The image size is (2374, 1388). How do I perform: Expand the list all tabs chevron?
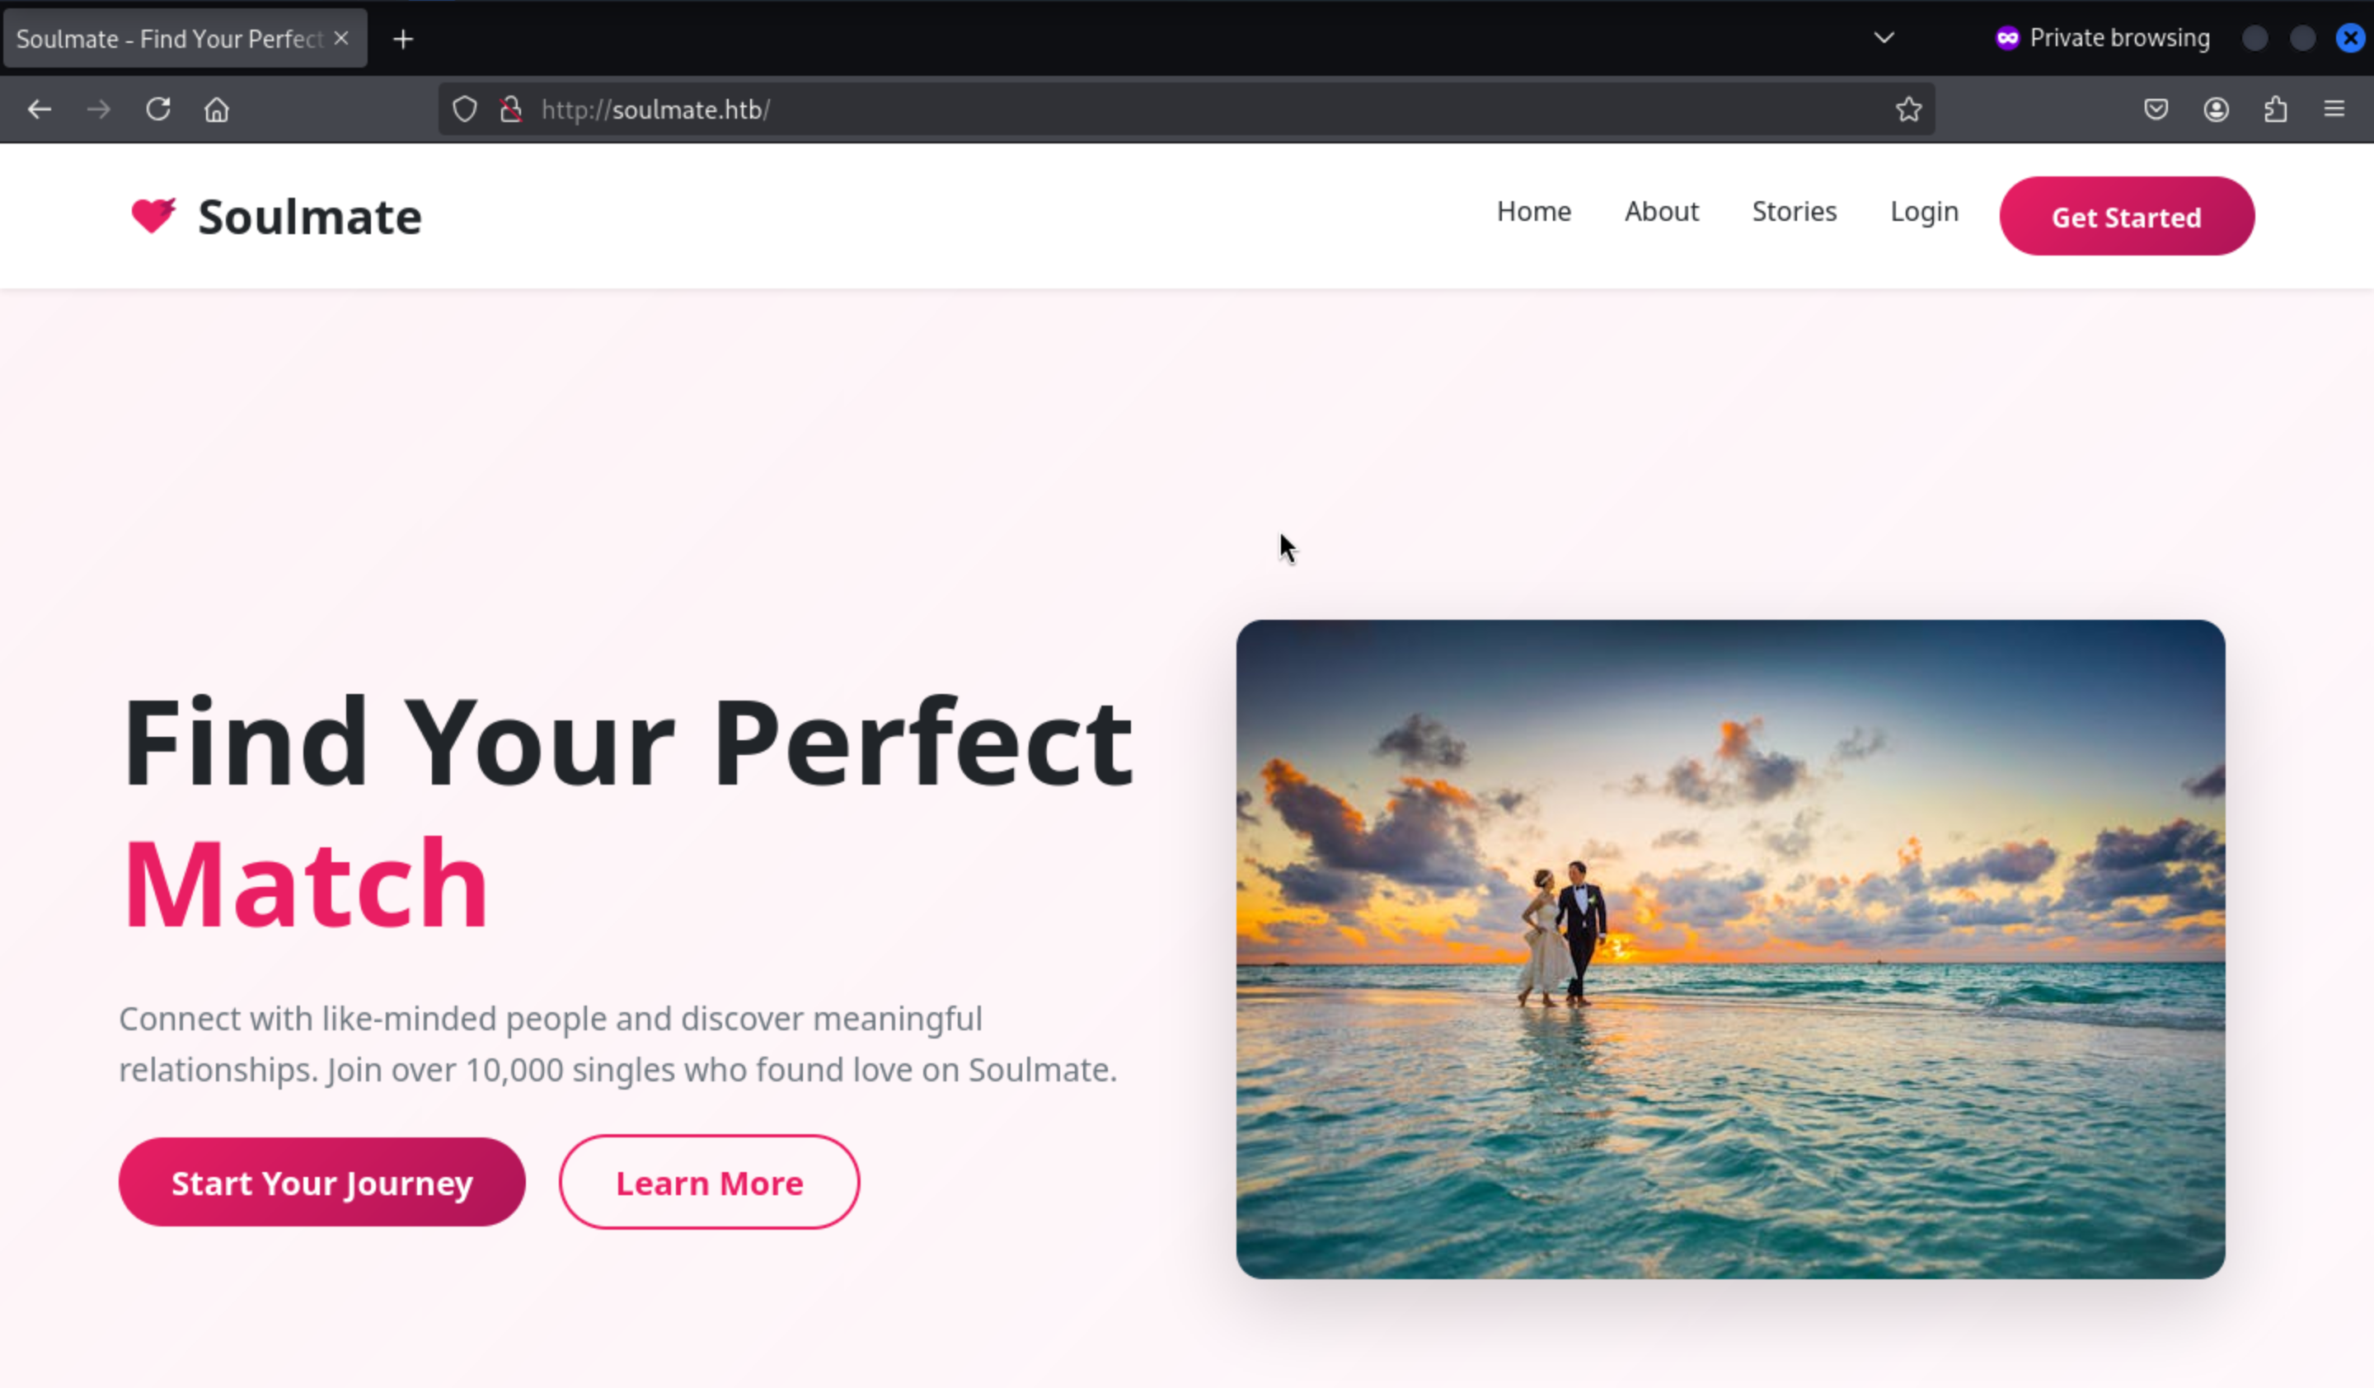(x=1884, y=38)
